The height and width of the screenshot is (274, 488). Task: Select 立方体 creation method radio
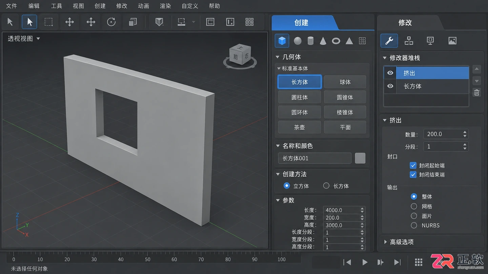(x=287, y=186)
